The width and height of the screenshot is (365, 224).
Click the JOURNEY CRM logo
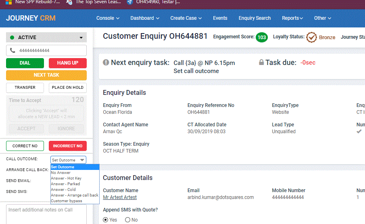point(31,18)
